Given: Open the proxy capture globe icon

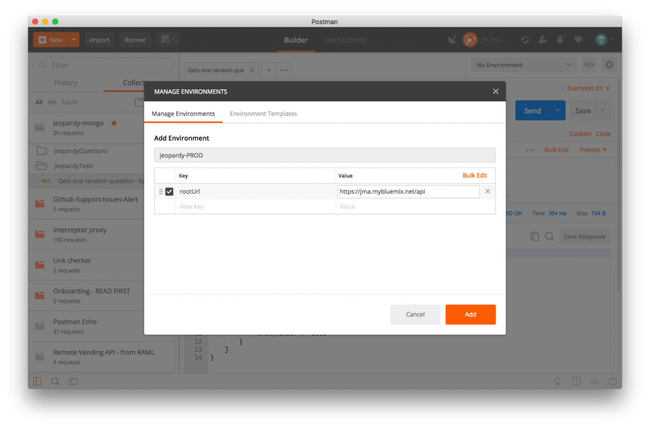Looking at the screenshot, I should pyautogui.click(x=525, y=40).
